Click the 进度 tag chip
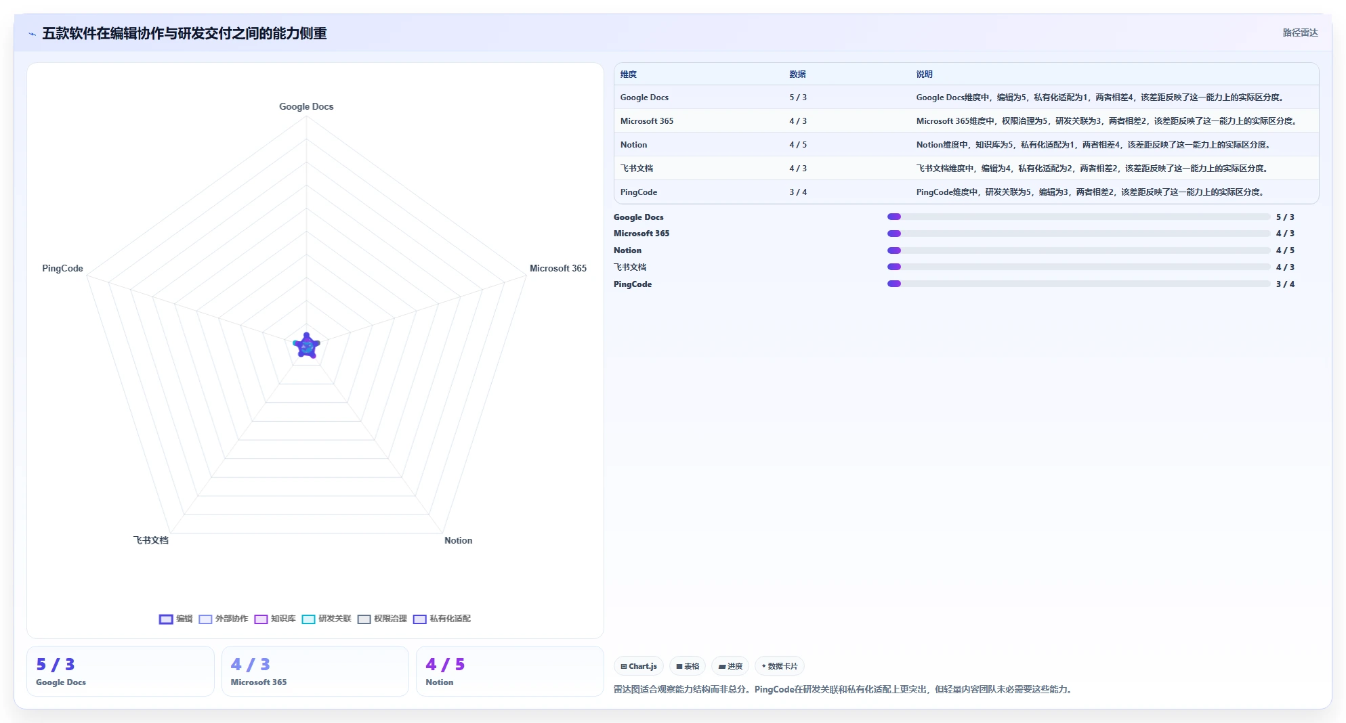Screen dimensions: 1346x723 click(x=730, y=666)
